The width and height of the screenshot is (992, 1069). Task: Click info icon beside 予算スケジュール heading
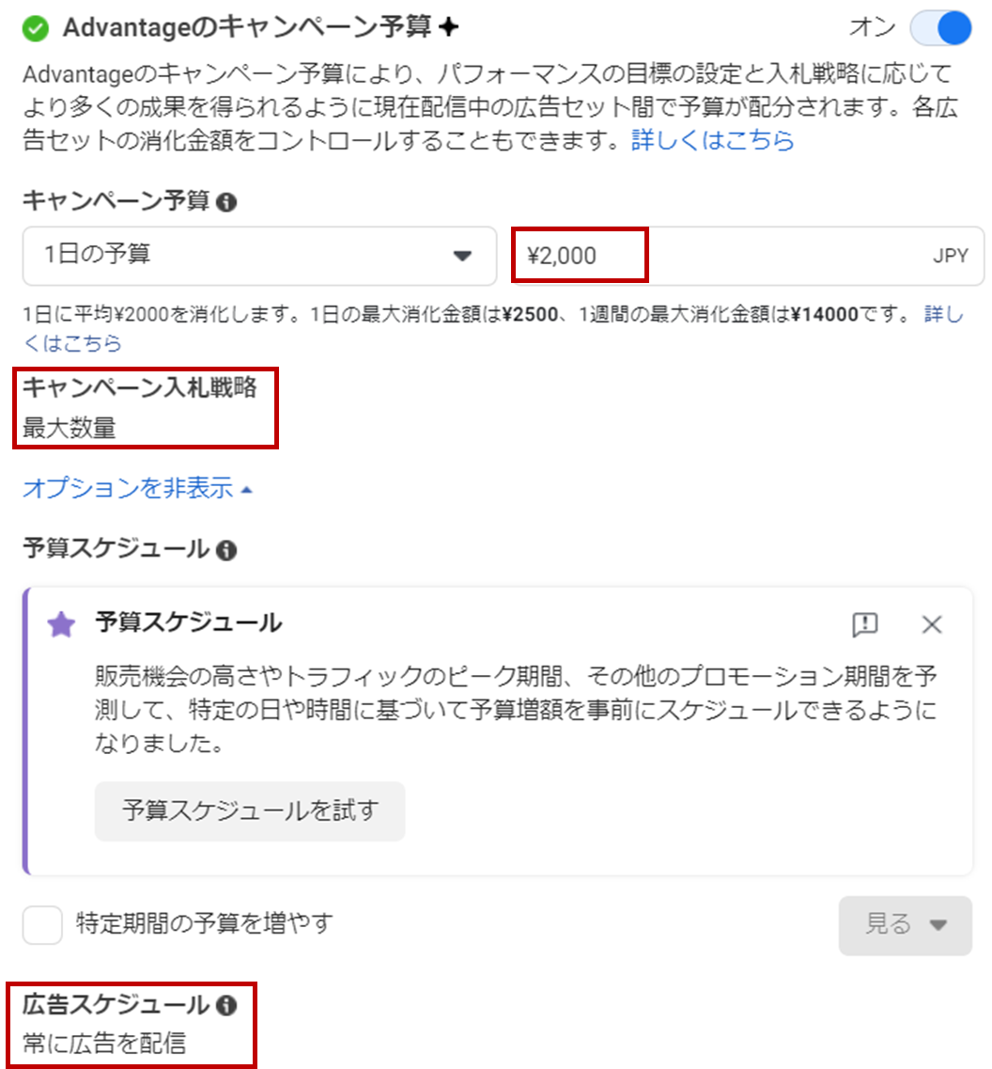[x=226, y=549]
